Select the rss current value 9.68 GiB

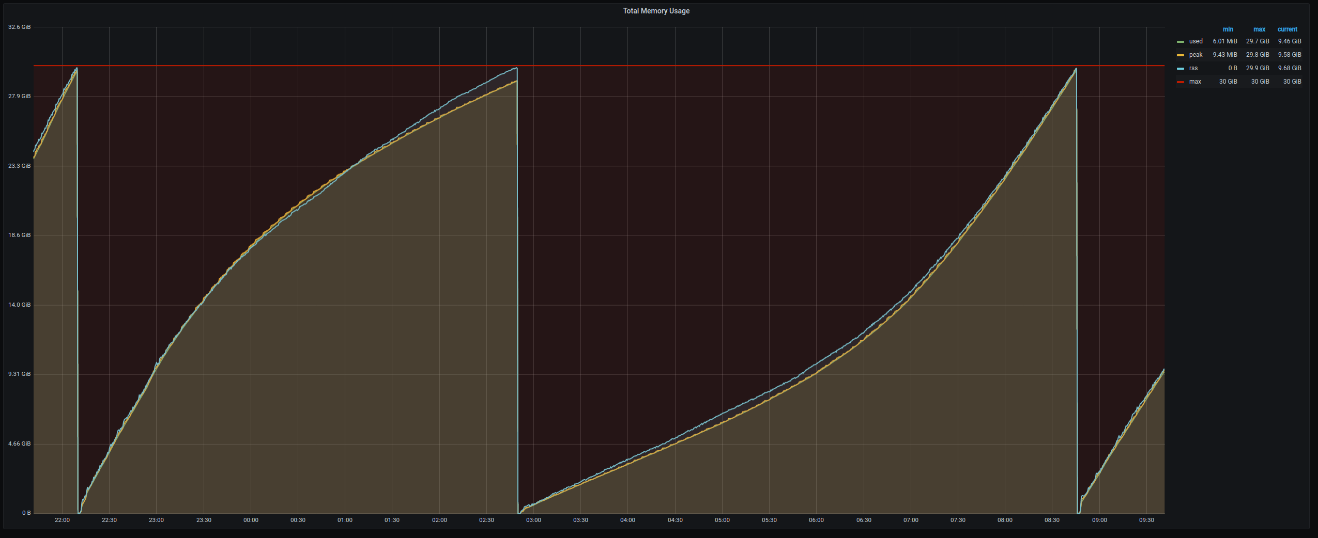(1289, 68)
